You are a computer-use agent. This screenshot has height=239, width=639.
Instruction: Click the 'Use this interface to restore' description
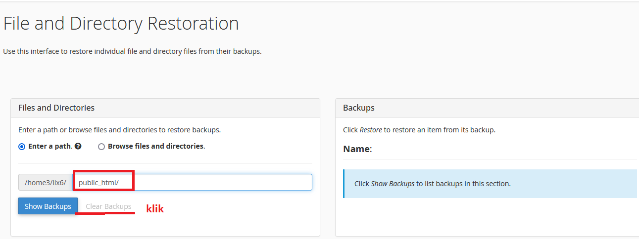(132, 51)
